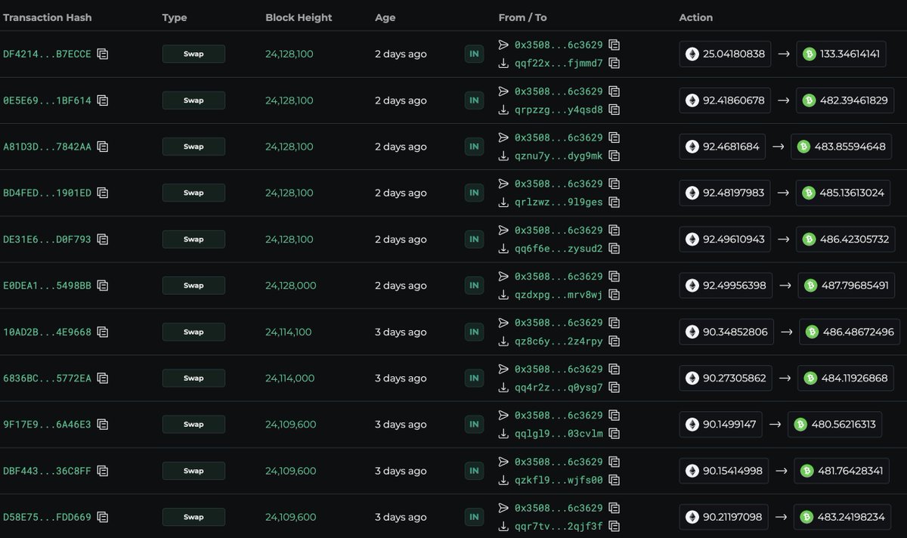Click the Swap type badge for DE31E6 row

(x=193, y=240)
